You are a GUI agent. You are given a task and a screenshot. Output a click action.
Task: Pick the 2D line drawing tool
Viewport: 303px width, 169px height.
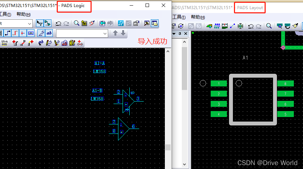[x=41, y=33]
